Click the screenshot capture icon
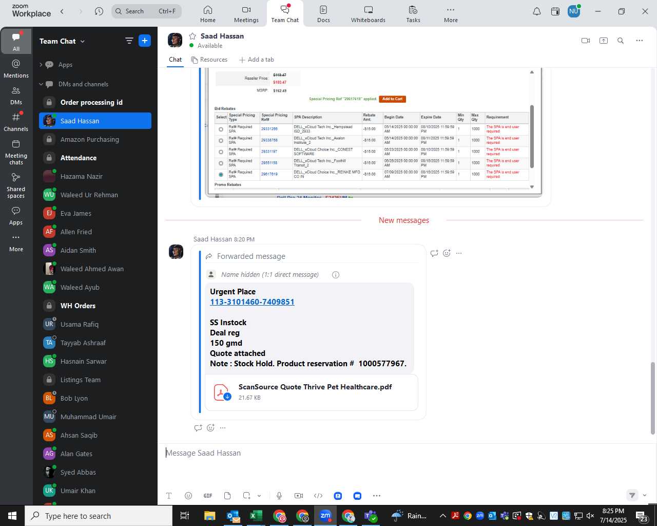The height and width of the screenshot is (526, 657). pos(247,496)
